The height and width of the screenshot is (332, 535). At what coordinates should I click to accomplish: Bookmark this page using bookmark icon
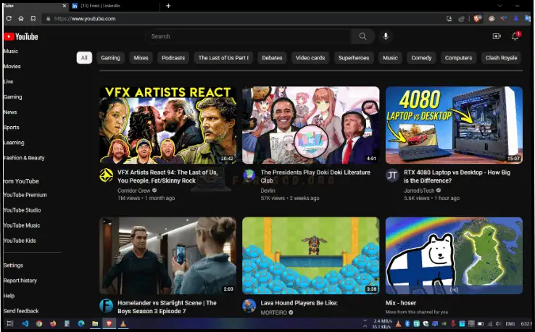click(33, 18)
